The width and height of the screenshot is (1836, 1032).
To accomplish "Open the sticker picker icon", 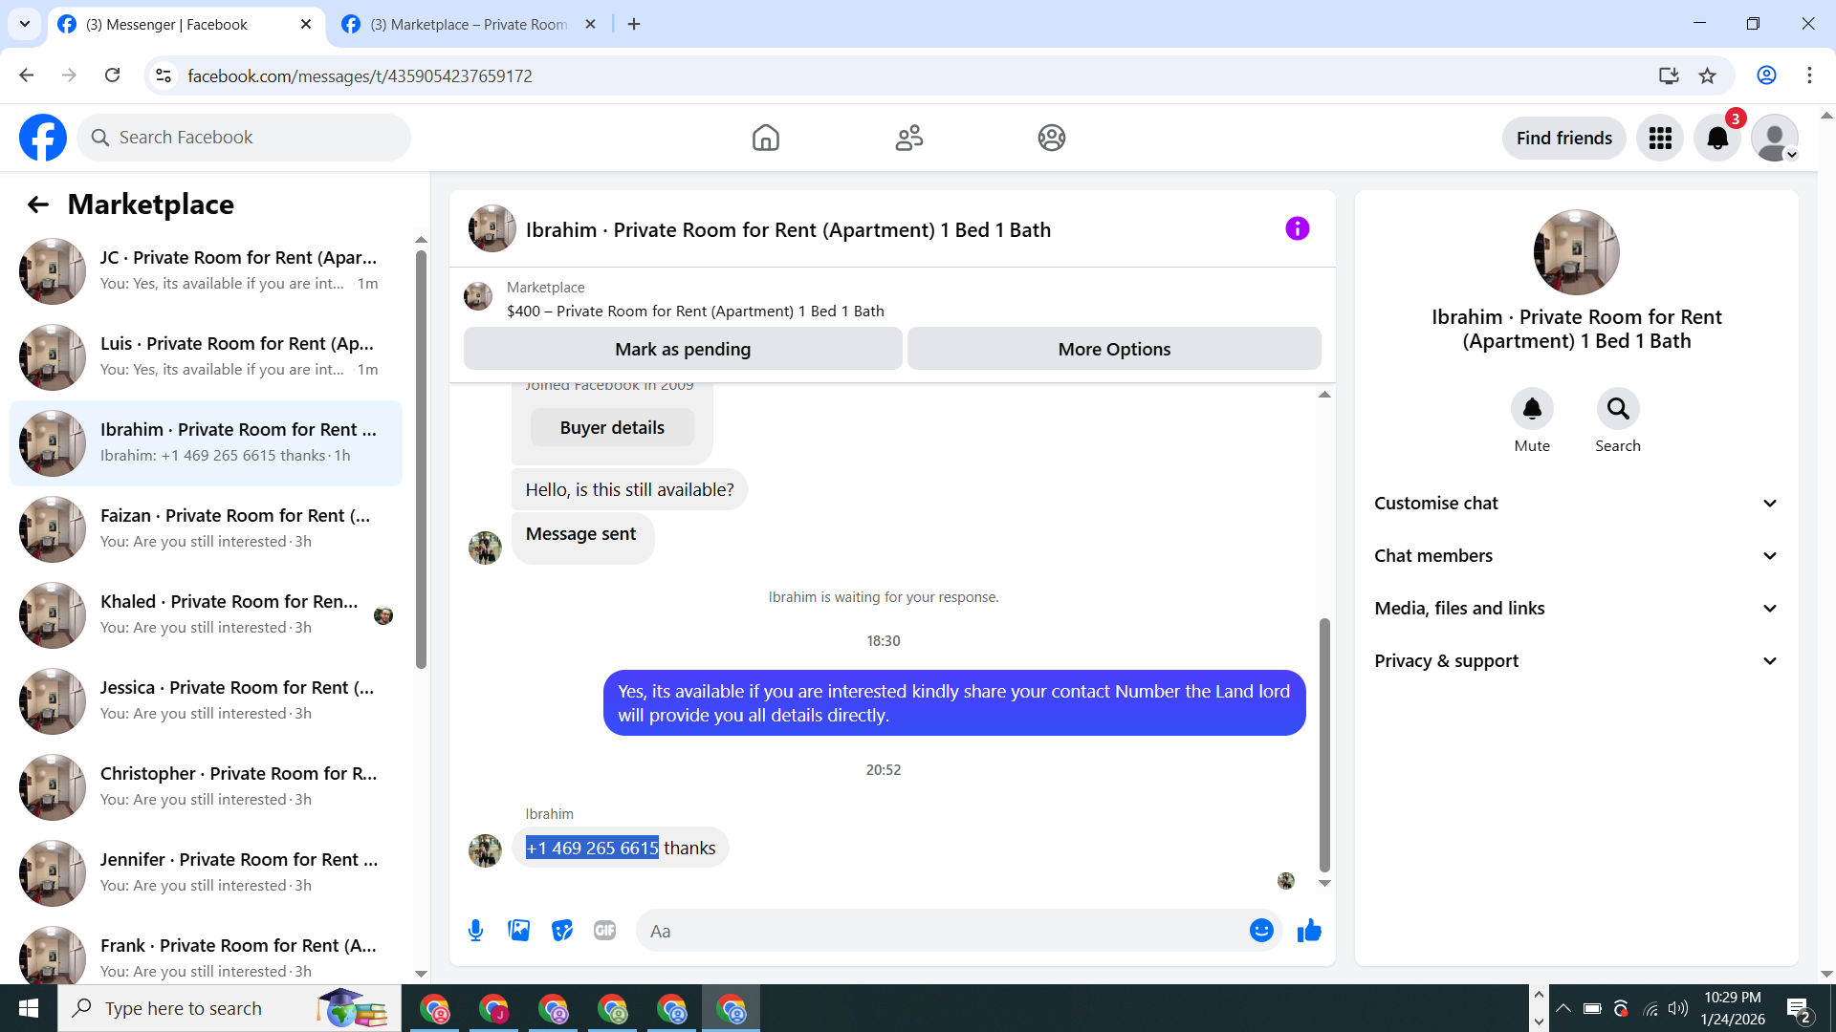I will pos(562,931).
